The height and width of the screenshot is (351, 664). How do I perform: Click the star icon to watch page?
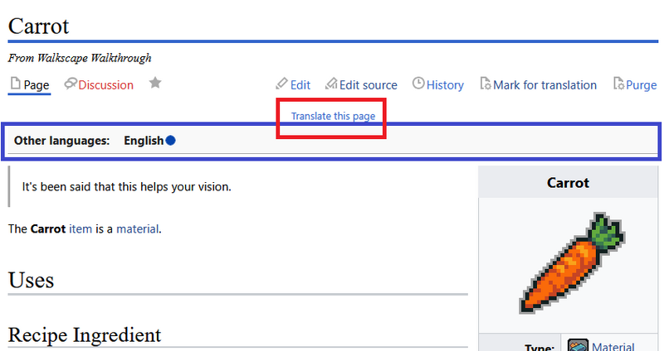[154, 84]
